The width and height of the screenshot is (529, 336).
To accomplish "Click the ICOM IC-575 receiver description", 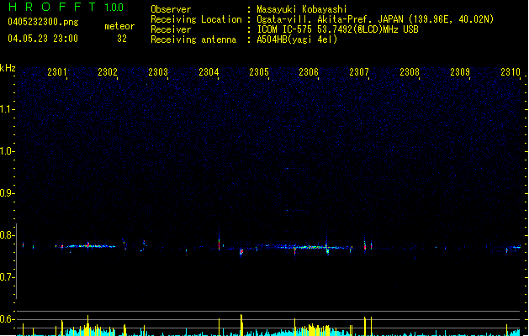I will 337,29.
